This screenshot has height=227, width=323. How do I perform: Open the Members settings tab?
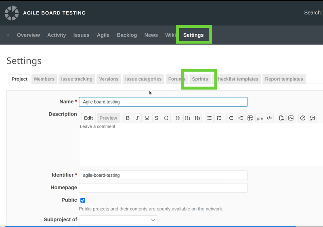(44, 79)
